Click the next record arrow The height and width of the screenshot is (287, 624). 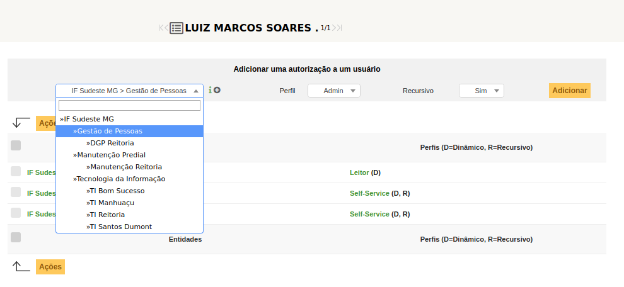pyautogui.click(x=335, y=28)
